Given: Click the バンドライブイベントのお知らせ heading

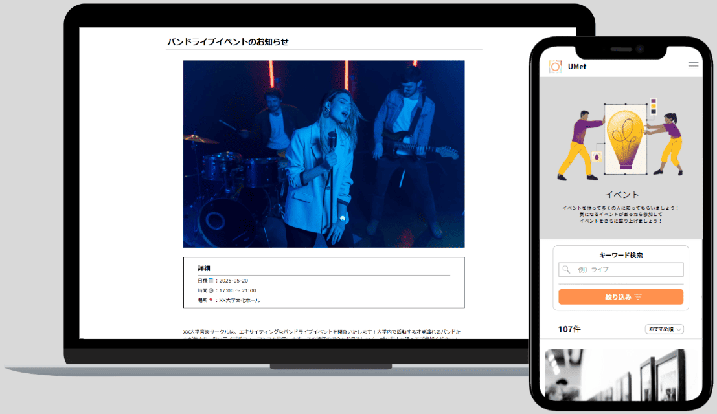Looking at the screenshot, I should [228, 42].
